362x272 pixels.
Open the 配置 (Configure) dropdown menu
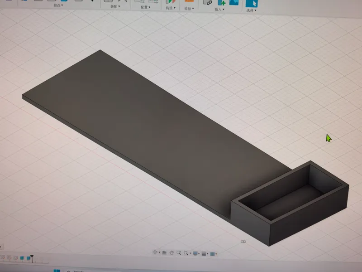pos(146,7)
